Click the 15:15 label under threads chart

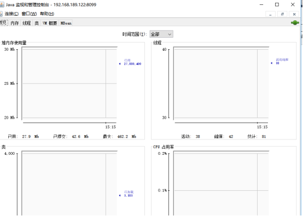coord(262,127)
